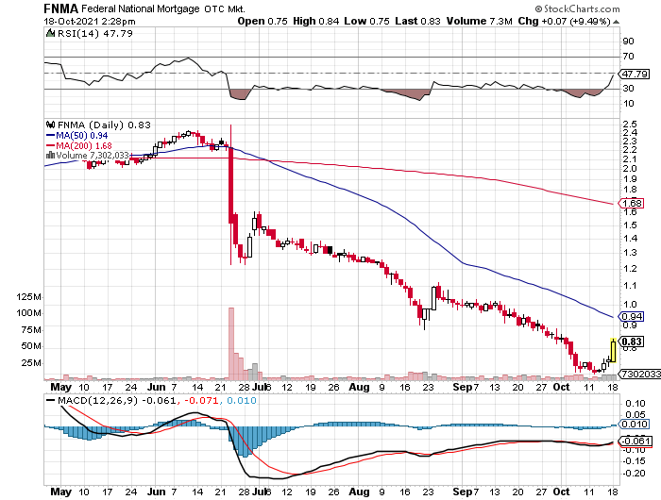
Task: Click the 7302033 volume tag
Action: tap(639, 374)
